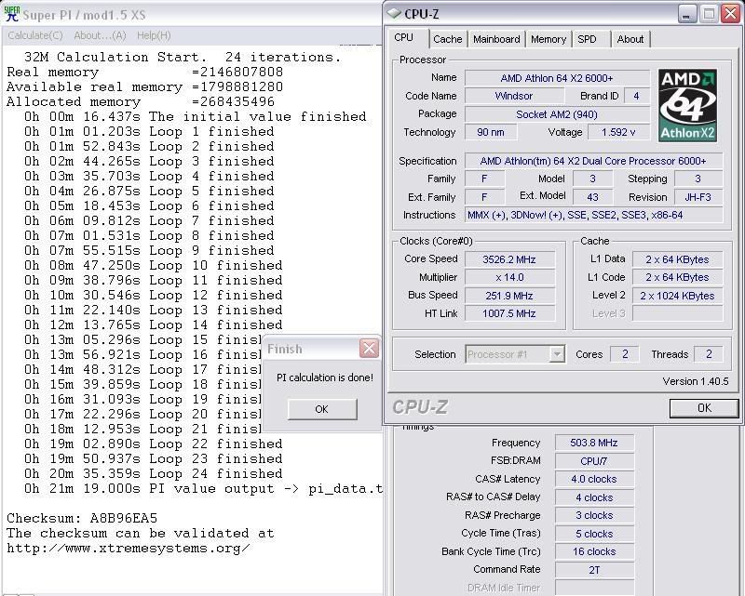745x596 pixels.
Task: Click the memory Frequency value 503.8 MHz
Action: coord(594,443)
